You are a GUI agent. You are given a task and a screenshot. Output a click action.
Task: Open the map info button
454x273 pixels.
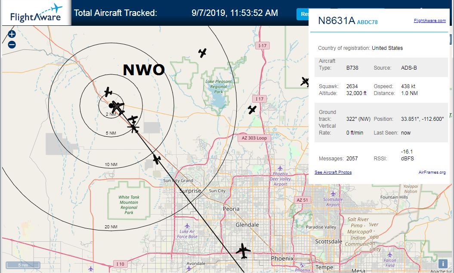443,264
